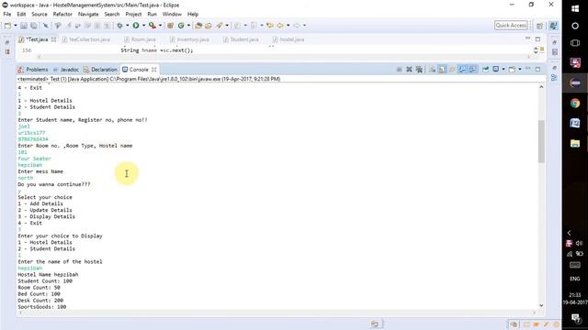Open the File menu
The height and width of the screenshot is (330, 588).
tap(7, 15)
